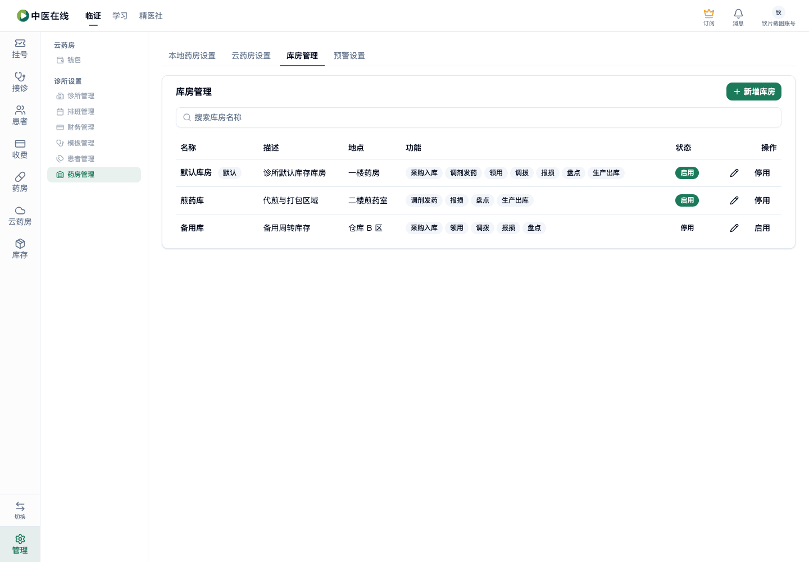
Task: Open 学习 in top navigation
Action: (x=120, y=16)
